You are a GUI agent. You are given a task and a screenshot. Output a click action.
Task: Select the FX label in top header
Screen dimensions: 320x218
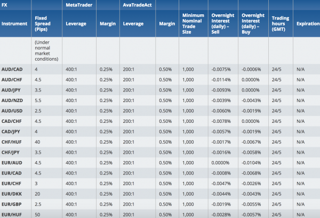tap(4, 5)
